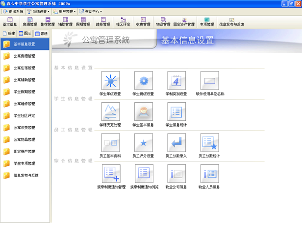Open the 帮助中心 dropdown
Viewport: 302px width, 226px height.
coord(90,11)
